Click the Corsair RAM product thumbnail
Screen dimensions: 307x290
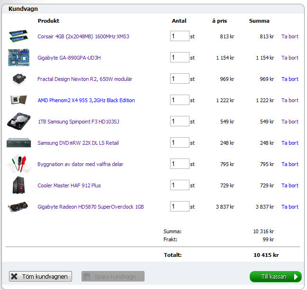(18, 36)
